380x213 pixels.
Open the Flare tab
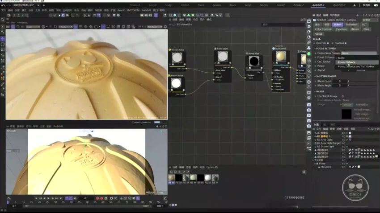point(366,29)
